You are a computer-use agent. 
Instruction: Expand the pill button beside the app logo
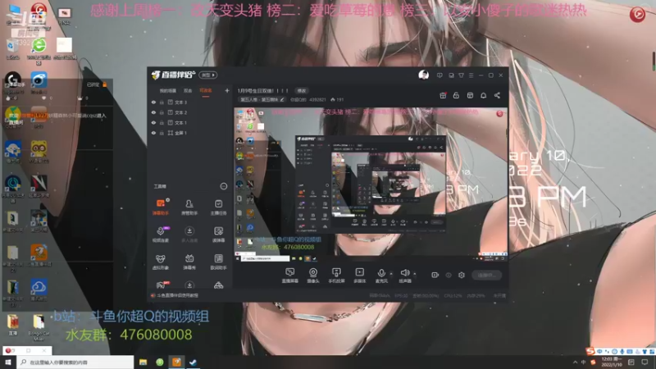coord(208,75)
